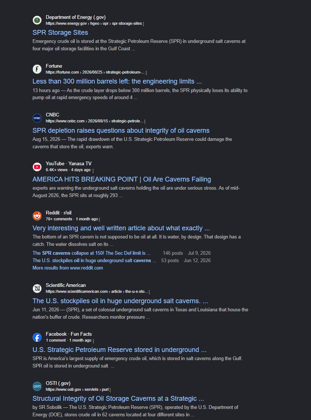The image size is (311, 420).
Task: Open three-dot menu for Reddit result
Action: [99, 219]
